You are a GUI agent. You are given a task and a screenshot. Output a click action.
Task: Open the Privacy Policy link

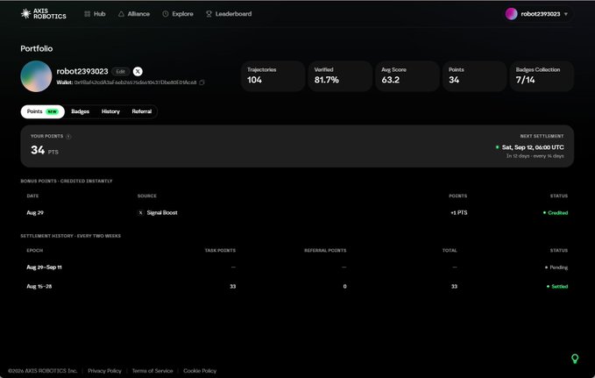[x=104, y=371]
